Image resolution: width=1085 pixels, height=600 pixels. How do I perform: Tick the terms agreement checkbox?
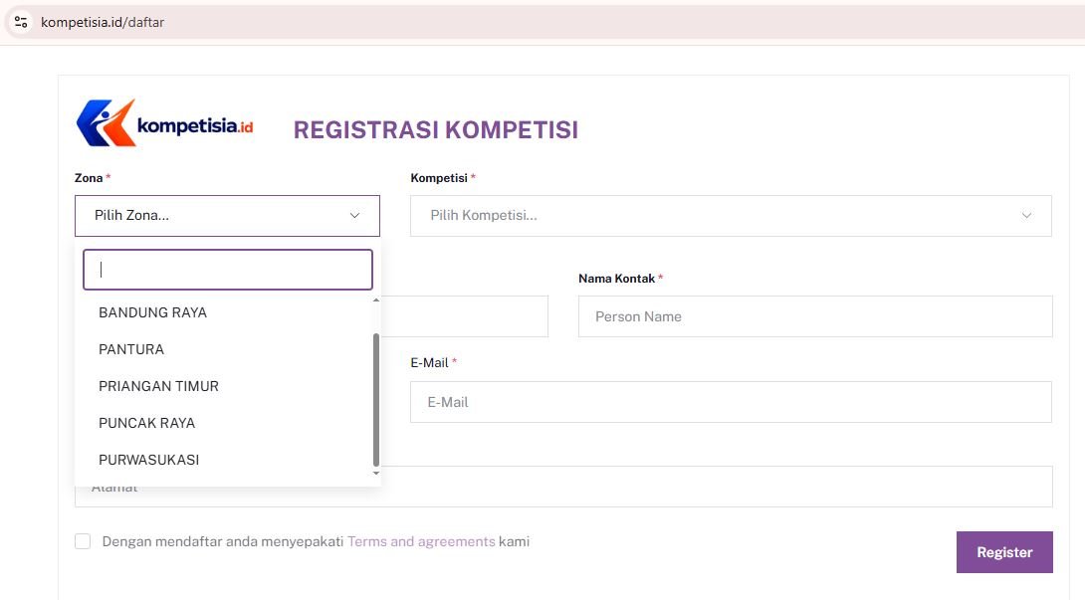point(83,541)
